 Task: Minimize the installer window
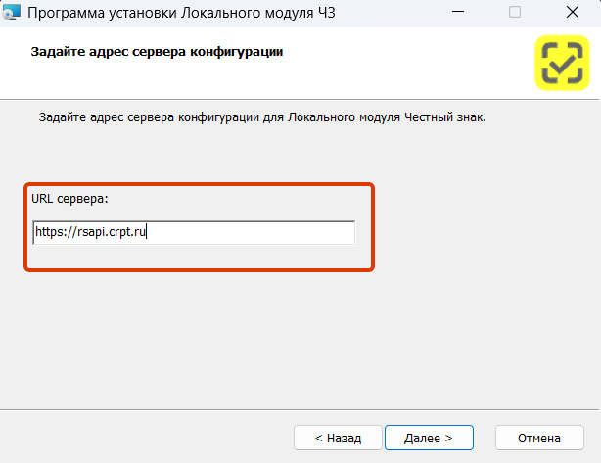[x=458, y=13]
